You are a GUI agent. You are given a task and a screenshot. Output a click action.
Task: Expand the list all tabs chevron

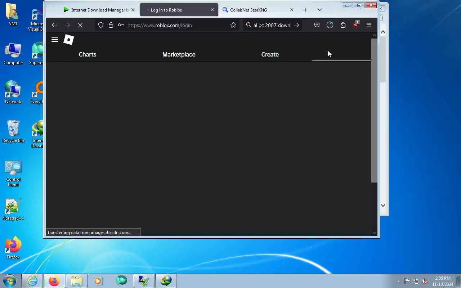[320, 10]
